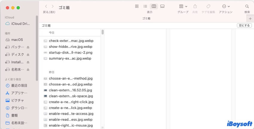Image resolution: width=254 pixels, height=129 pixels.
Task: Click the 空にする empty trash button
Action: (244, 26)
